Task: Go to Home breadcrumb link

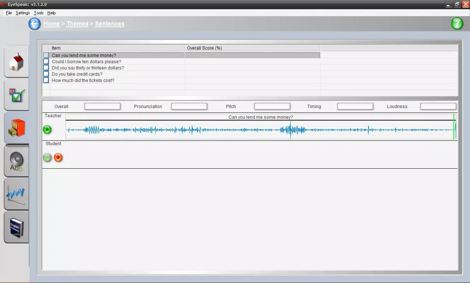Action: (x=52, y=24)
